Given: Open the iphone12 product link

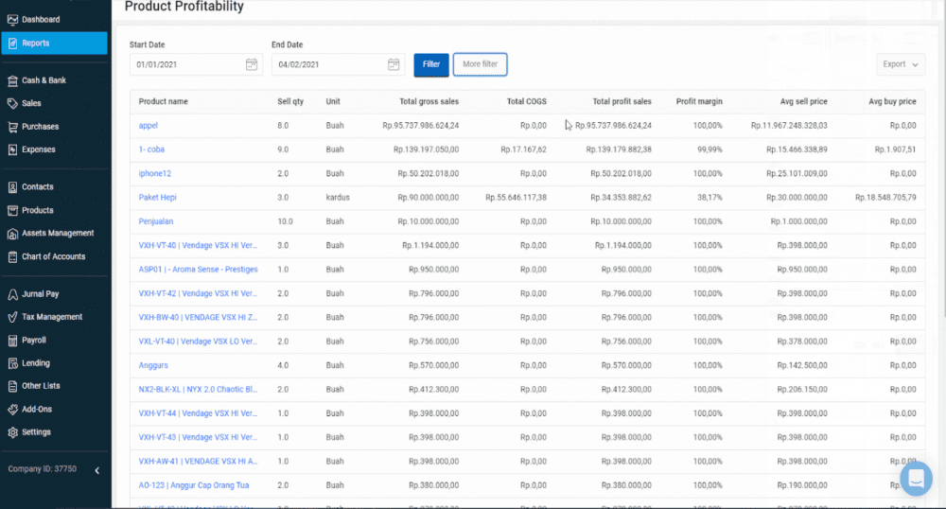Looking at the screenshot, I should [155, 174].
